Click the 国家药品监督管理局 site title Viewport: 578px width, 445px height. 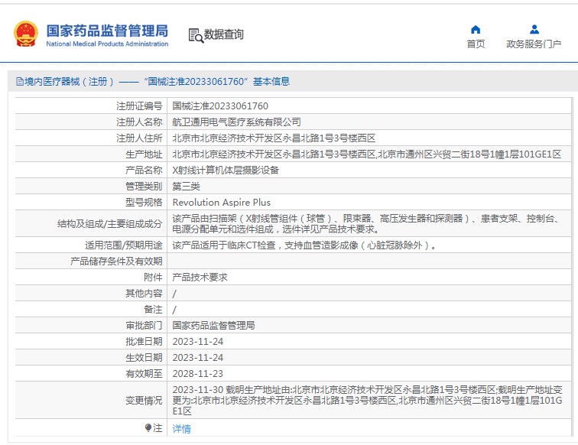pos(107,31)
